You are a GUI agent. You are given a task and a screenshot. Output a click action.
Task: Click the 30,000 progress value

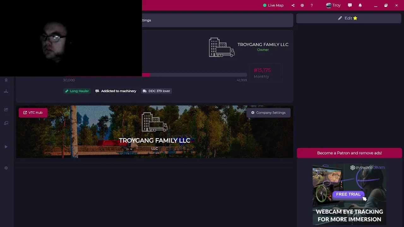coord(69,80)
